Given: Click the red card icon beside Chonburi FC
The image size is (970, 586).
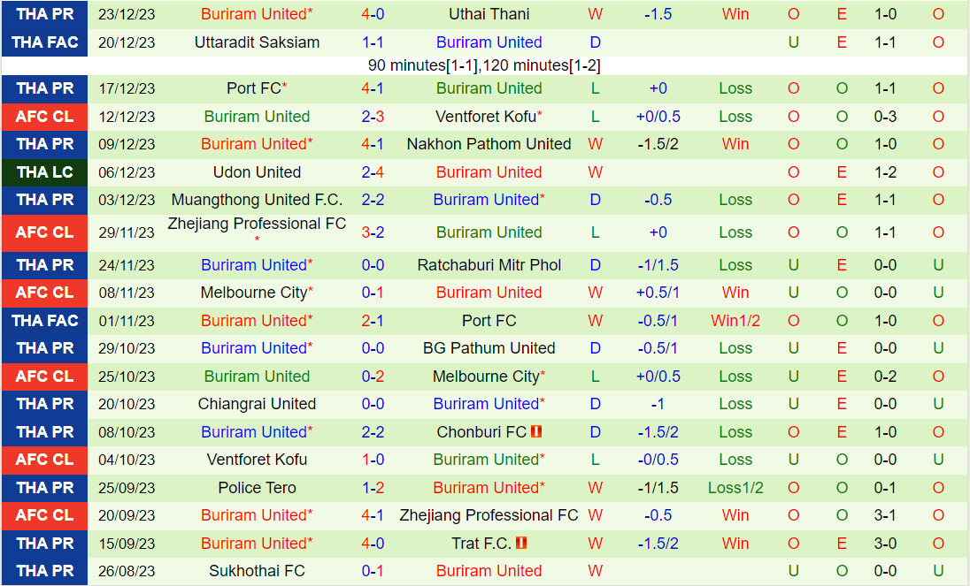Looking at the screenshot, I should [536, 432].
